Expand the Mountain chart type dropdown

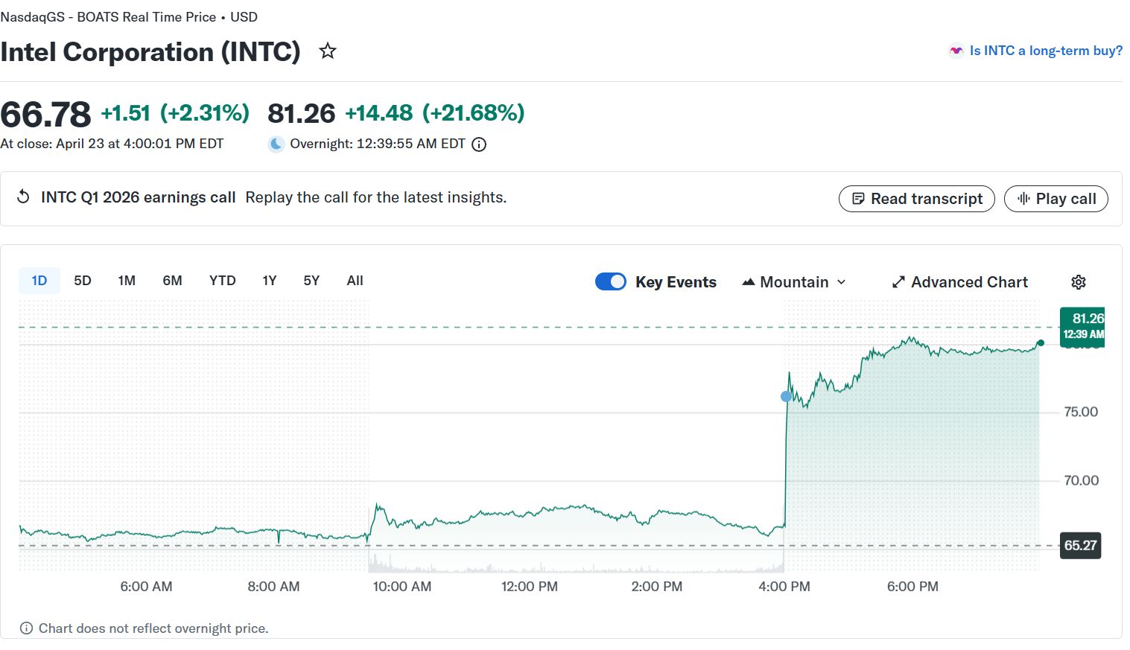coord(794,282)
